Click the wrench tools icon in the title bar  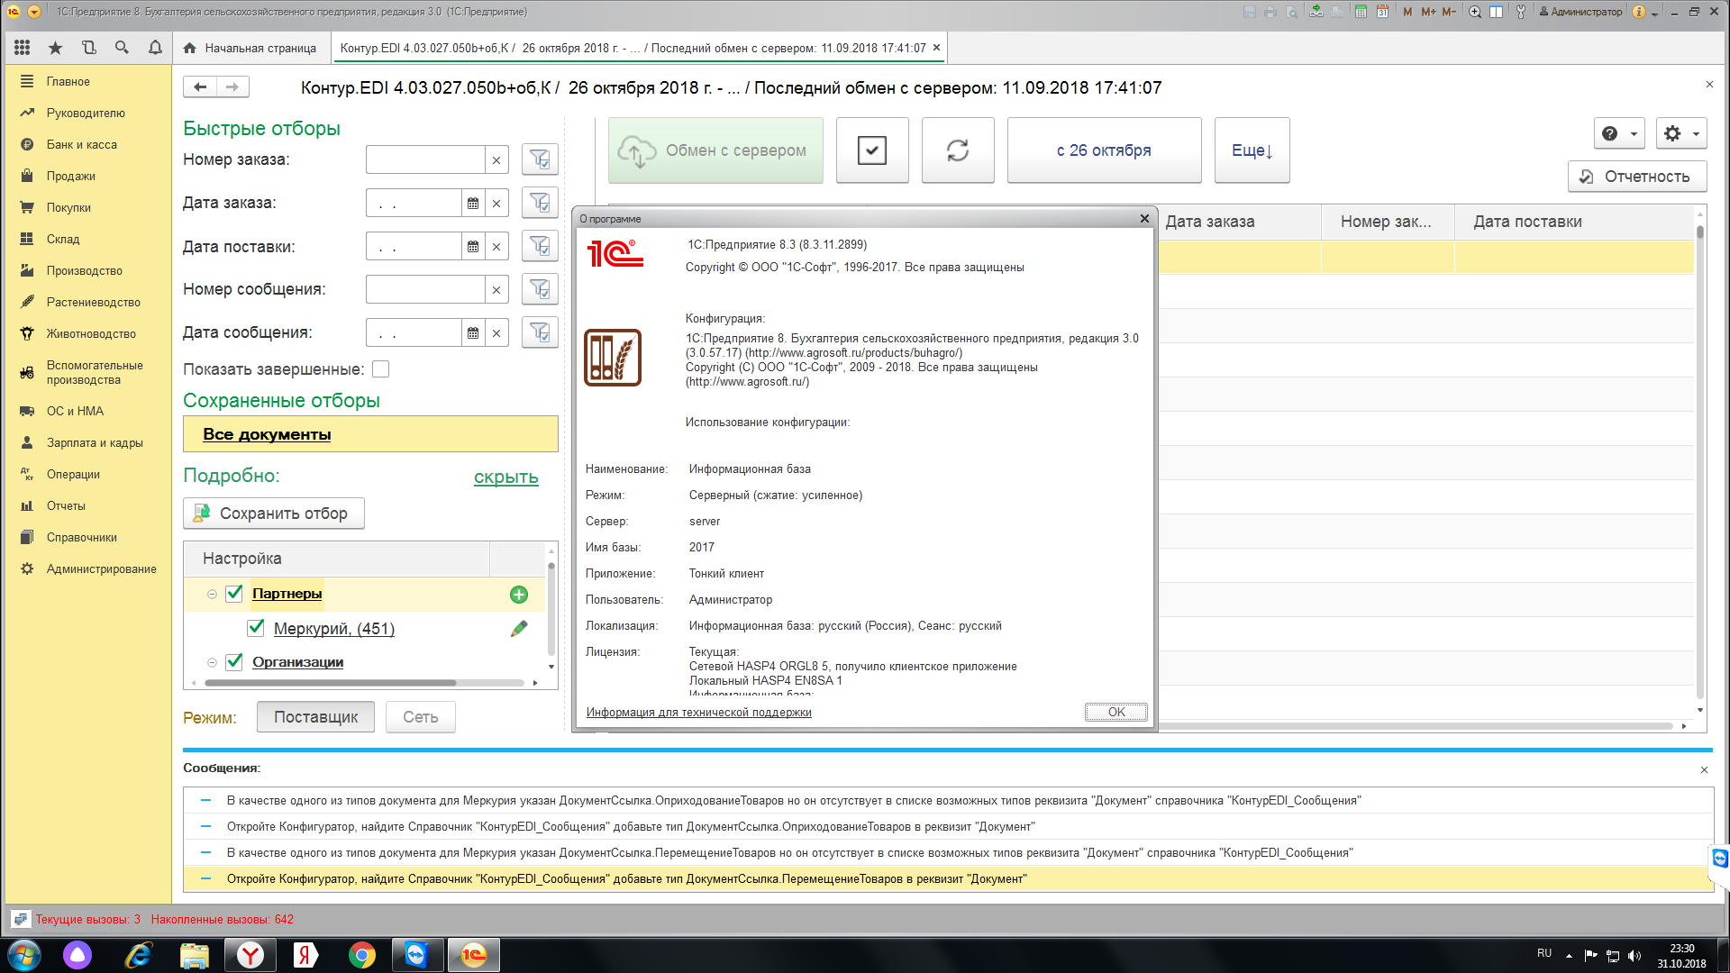coord(1521,12)
